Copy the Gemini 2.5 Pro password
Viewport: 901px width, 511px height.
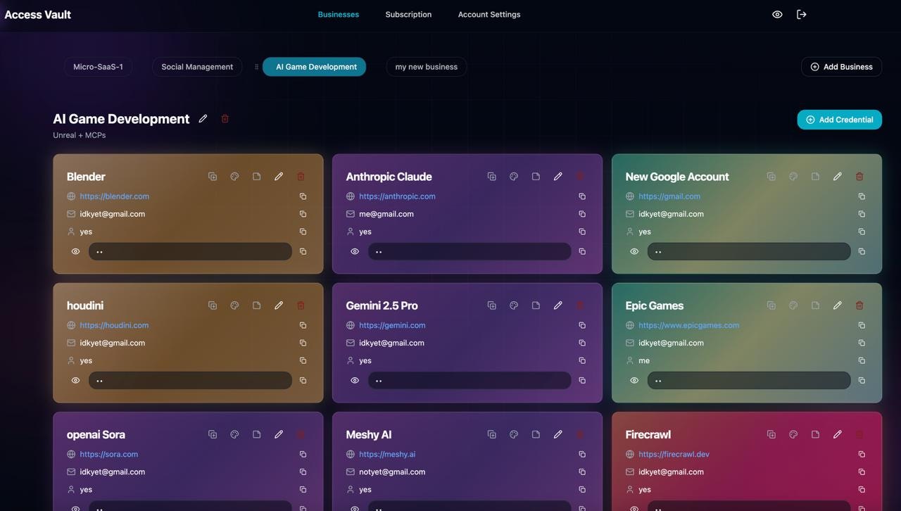pyautogui.click(x=582, y=381)
